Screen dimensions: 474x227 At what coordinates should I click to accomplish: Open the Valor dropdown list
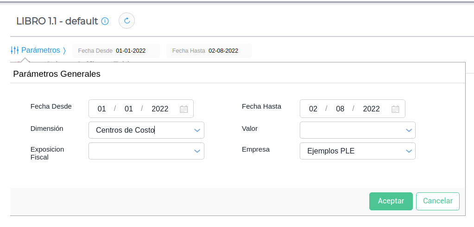click(409, 130)
